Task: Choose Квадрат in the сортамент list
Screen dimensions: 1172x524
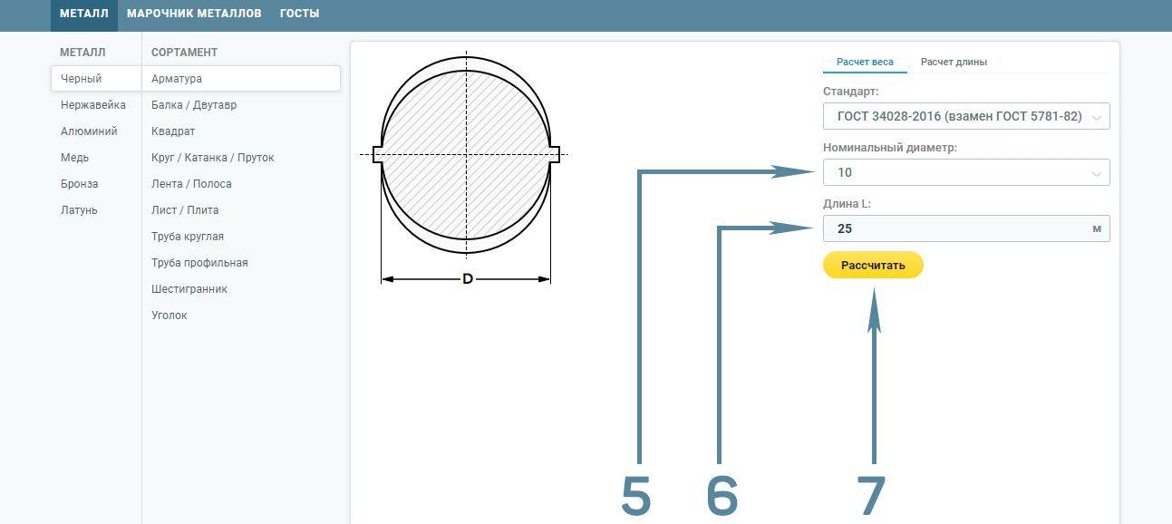Action: coord(173,131)
